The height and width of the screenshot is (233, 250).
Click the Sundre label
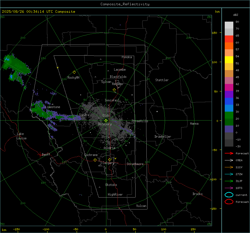pos(84,115)
